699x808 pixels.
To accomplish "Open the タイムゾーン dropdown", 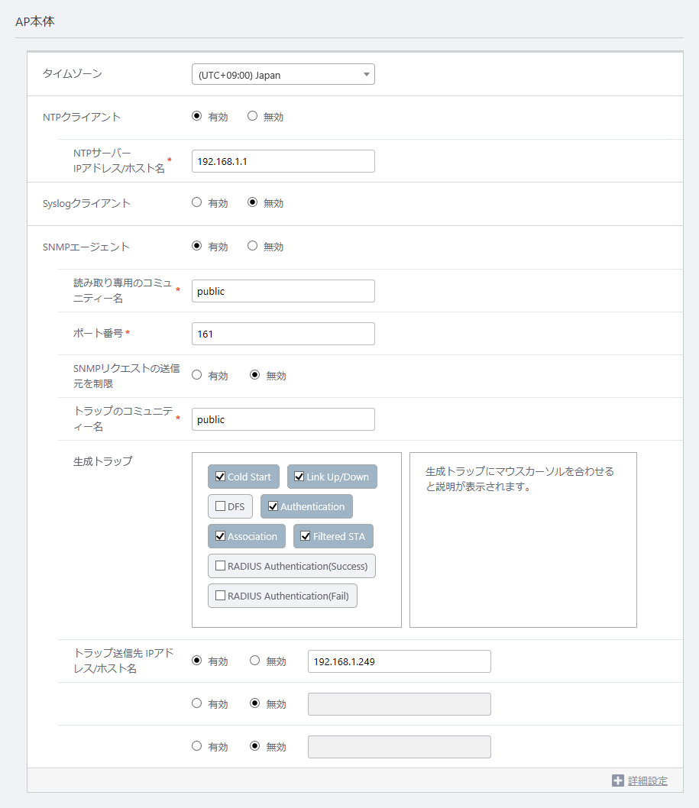I will point(283,74).
